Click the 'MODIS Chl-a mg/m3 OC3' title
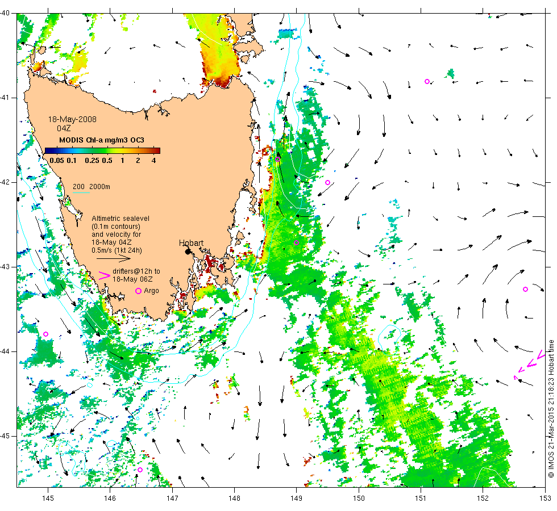557x511 pixels. click(x=102, y=140)
